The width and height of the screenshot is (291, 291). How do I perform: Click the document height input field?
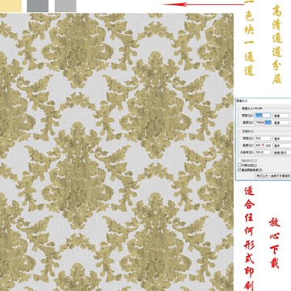tap(263, 145)
